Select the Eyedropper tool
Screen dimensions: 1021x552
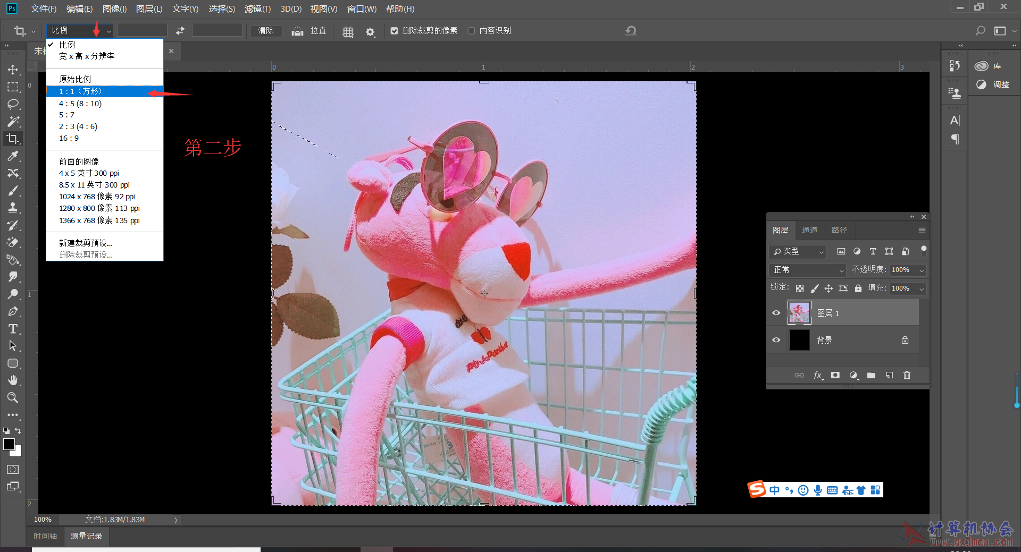[13, 156]
